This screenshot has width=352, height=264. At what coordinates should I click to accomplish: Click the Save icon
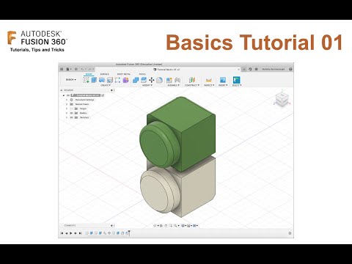(x=76, y=69)
